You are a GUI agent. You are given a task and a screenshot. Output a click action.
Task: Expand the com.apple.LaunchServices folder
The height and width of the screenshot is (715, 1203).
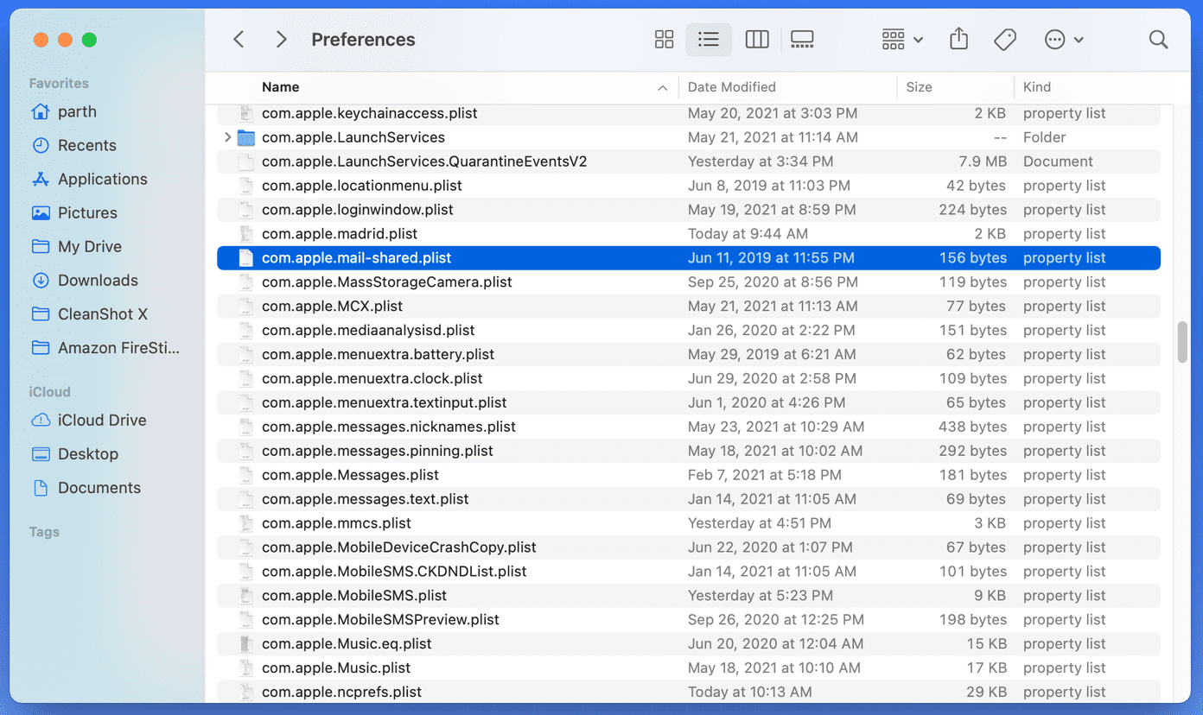click(227, 137)
